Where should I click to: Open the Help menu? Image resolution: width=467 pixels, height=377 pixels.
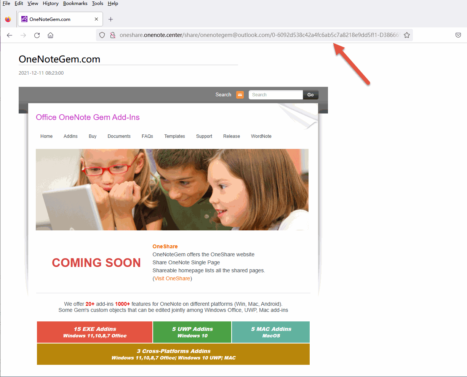point(113,3)
